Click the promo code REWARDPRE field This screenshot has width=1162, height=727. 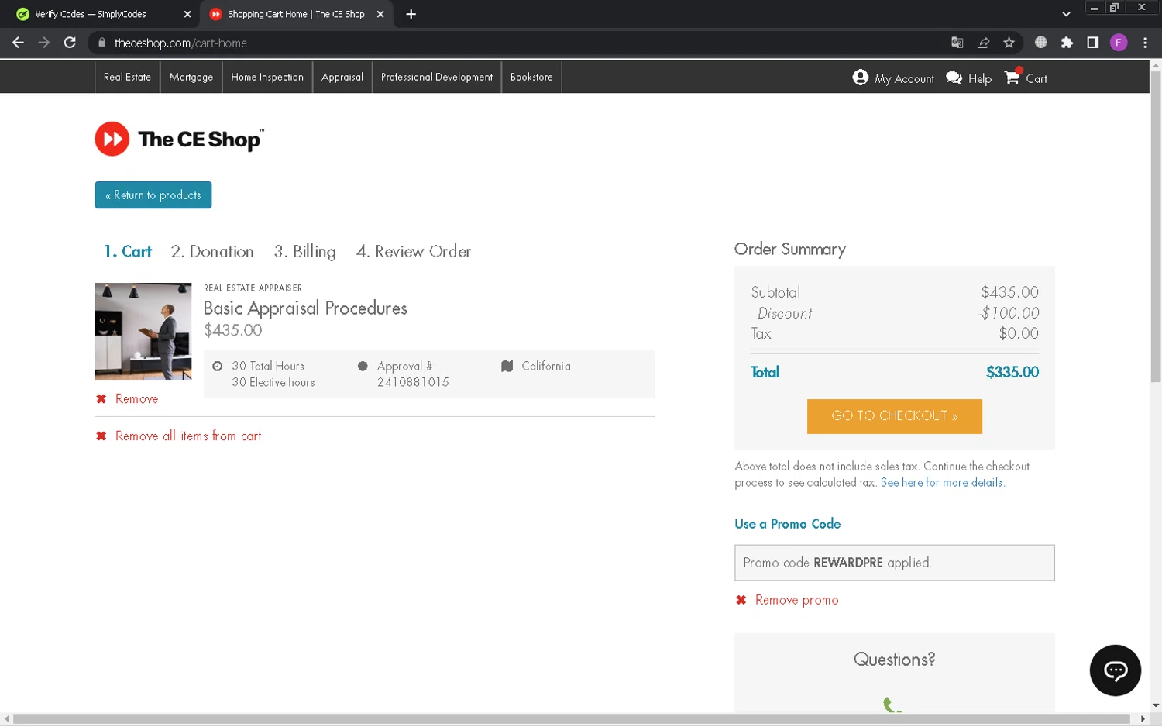(895, 563)
